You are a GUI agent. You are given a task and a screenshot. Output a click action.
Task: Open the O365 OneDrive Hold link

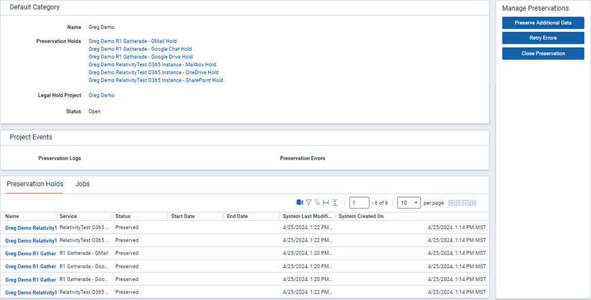154,72
